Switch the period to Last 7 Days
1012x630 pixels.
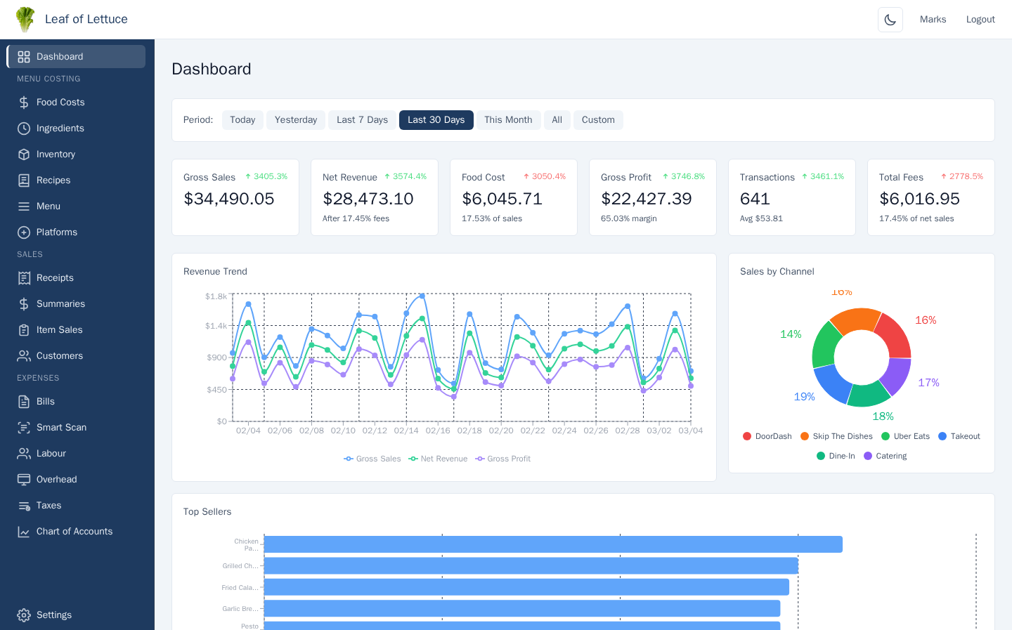pos(363,119)
